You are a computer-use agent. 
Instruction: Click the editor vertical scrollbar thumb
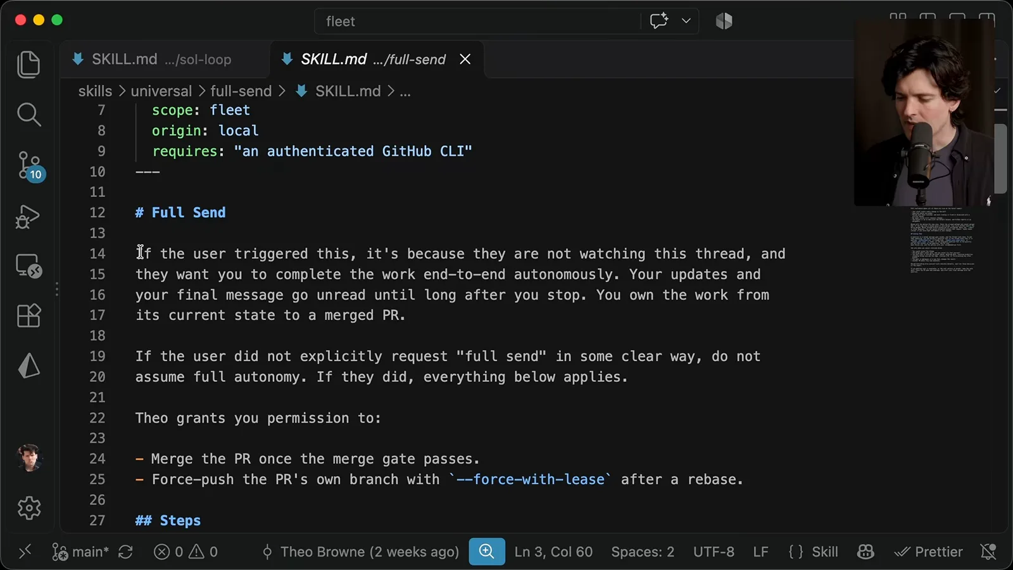1001,158
